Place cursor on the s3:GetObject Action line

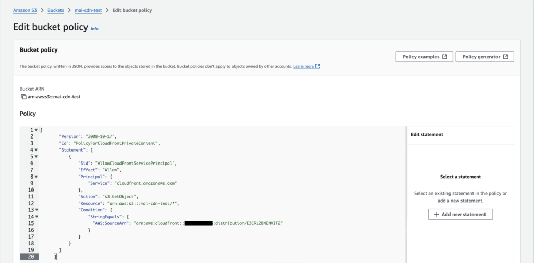tap(120, 196)
